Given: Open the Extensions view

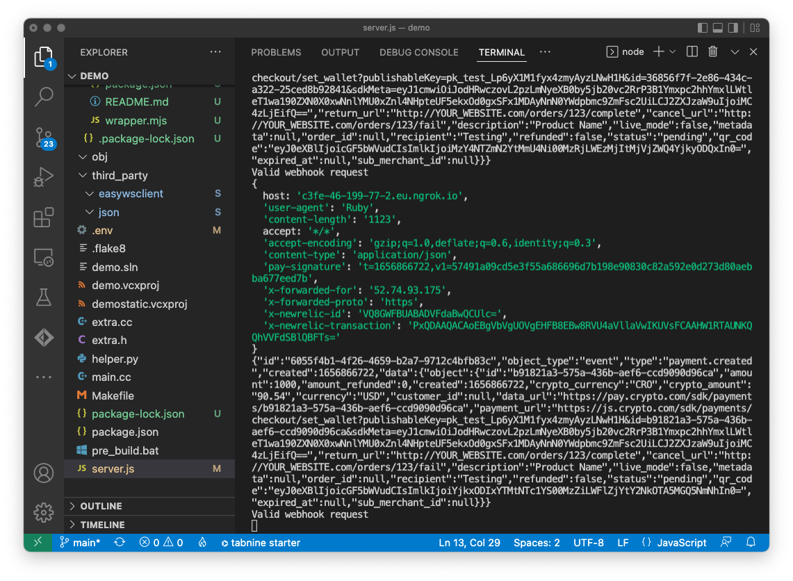Looking at the screenshot, I should (44, 218).
